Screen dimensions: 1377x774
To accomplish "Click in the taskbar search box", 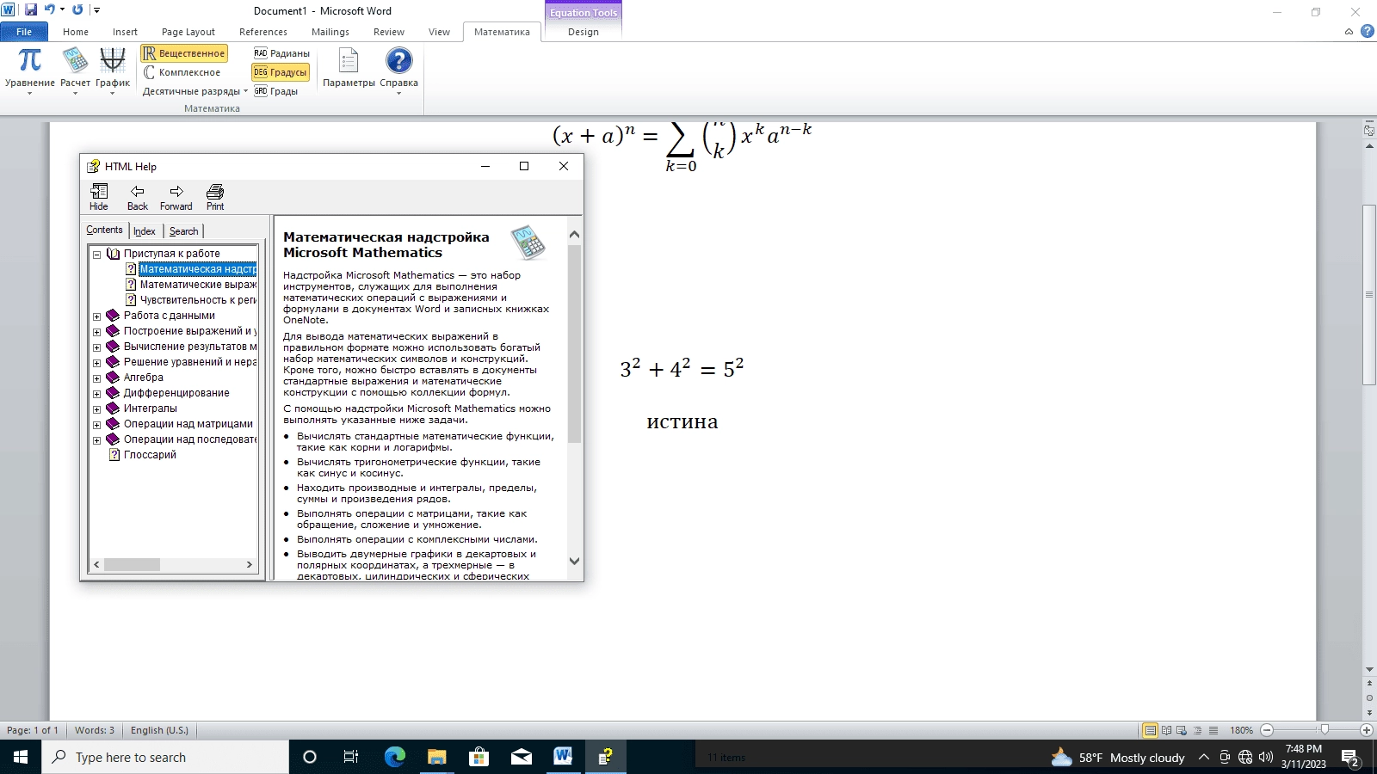I will point(165,757).
